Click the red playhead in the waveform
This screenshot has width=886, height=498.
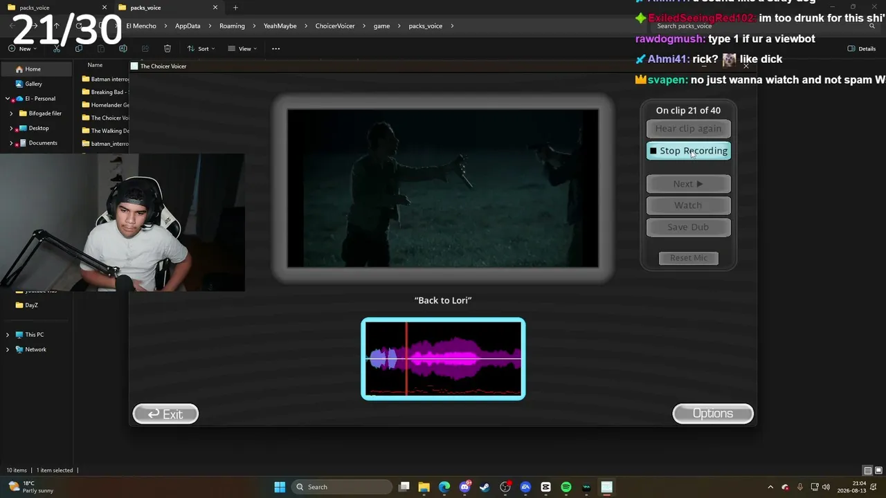(406, 359)
